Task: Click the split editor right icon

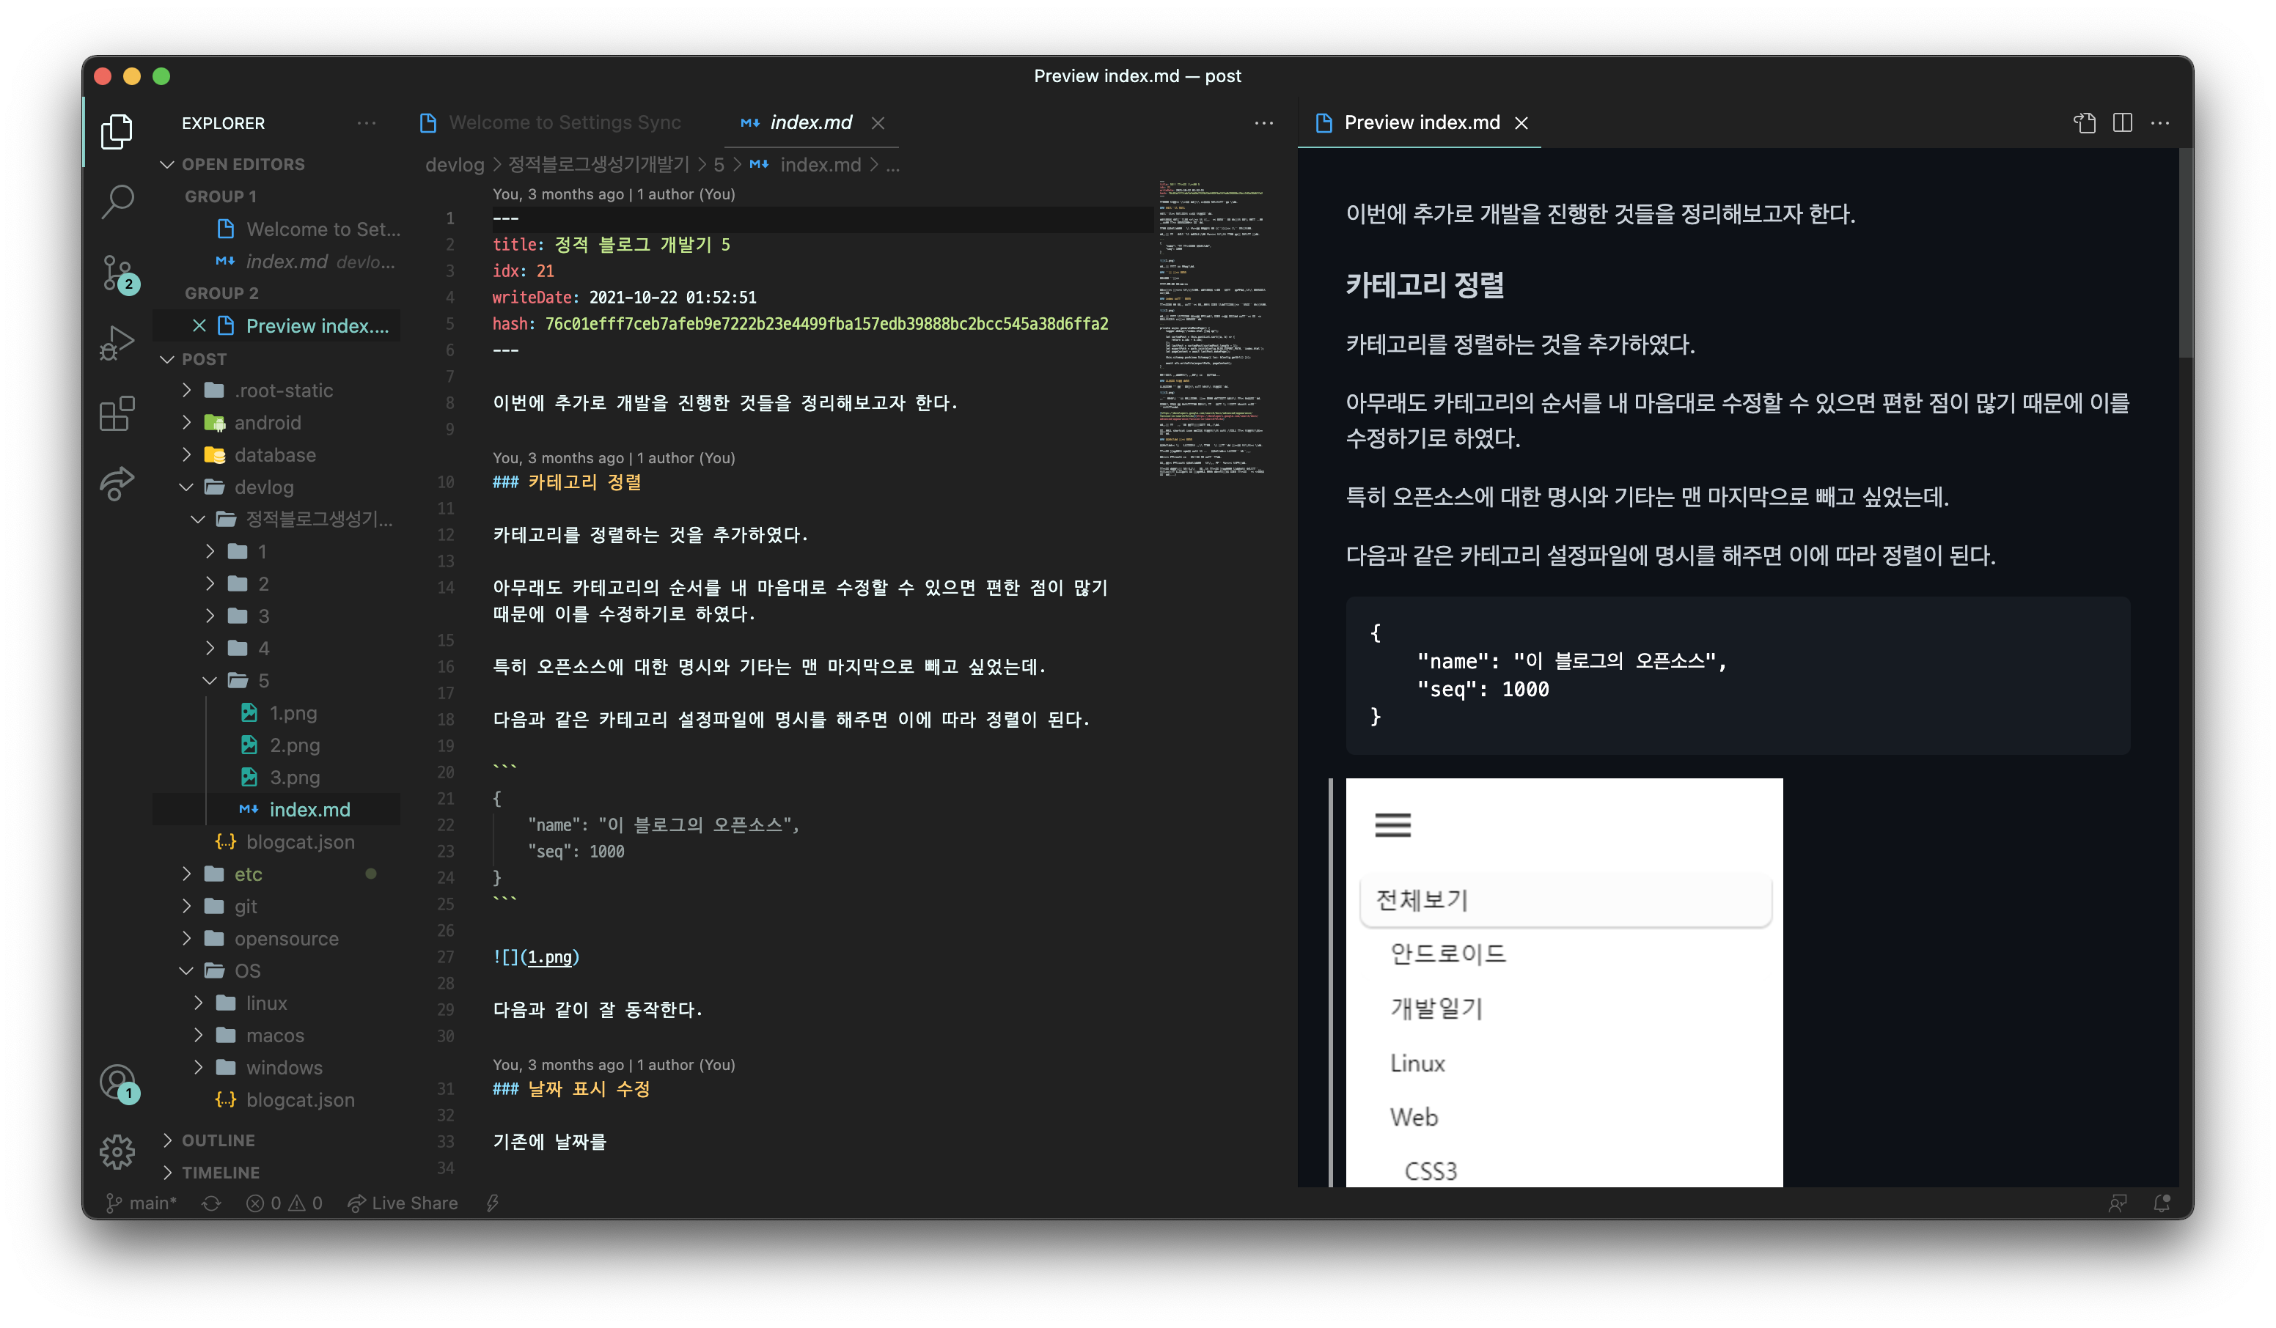Action: pyautogui.click(x=2123, y=123)
